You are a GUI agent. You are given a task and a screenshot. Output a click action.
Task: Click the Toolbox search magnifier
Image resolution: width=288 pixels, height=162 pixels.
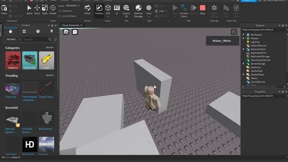[x=50, y=39]
